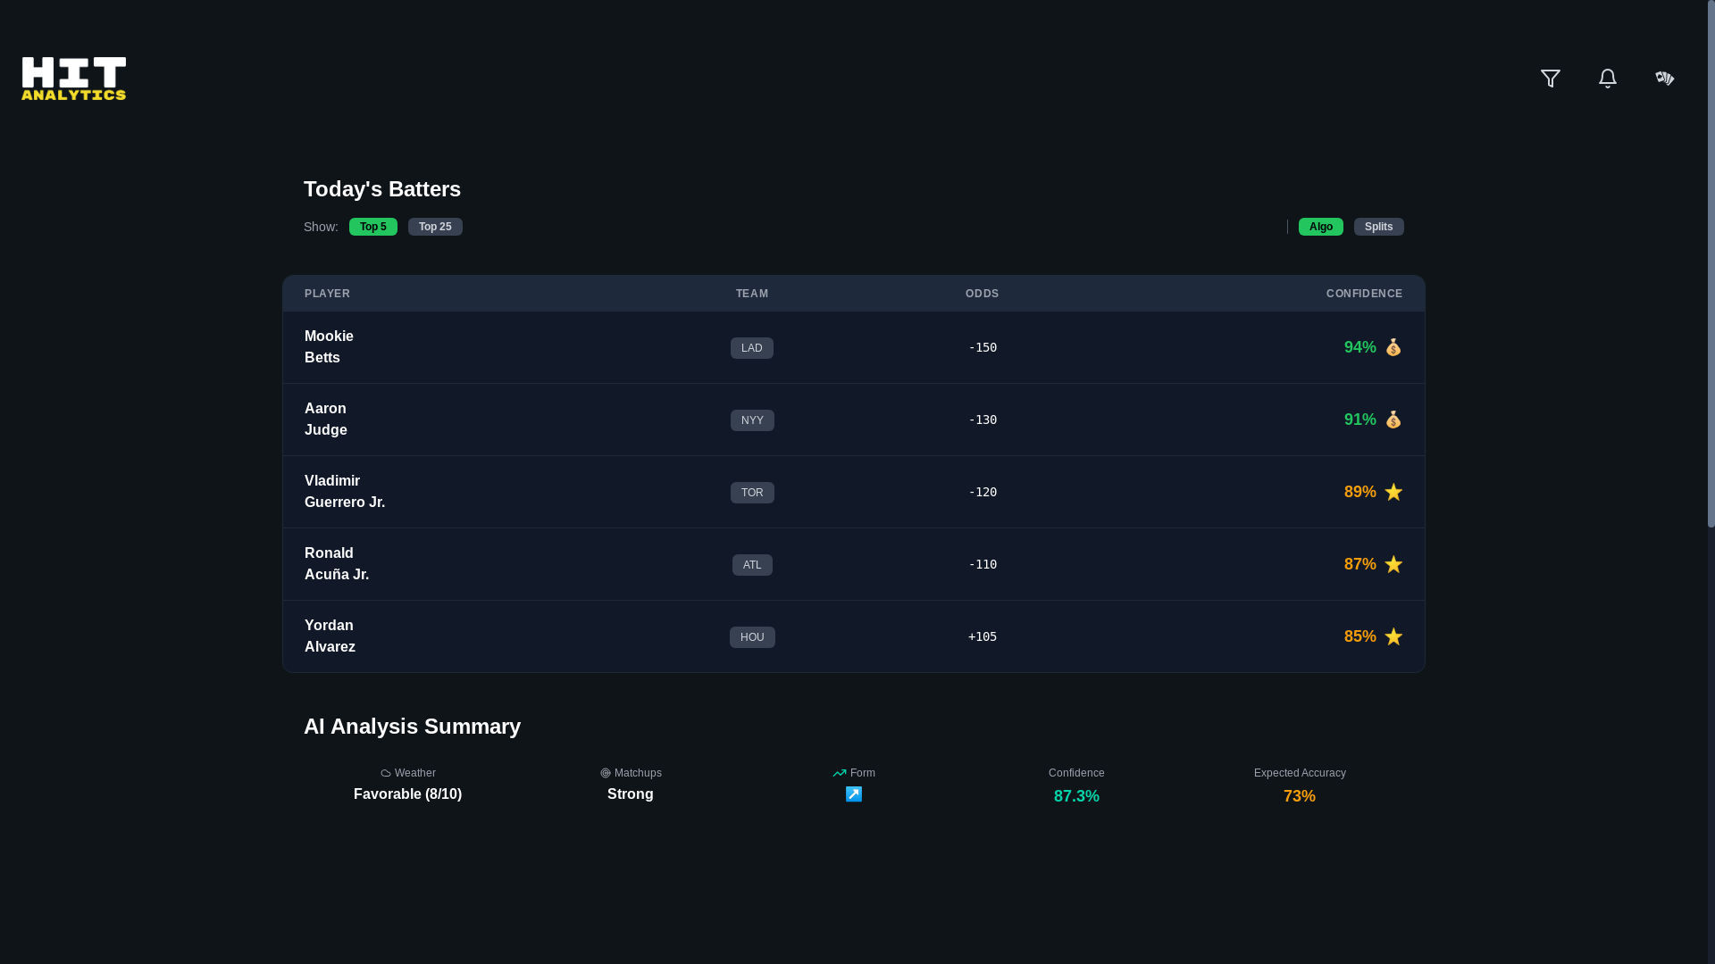Screen dimensions: 1715x964
Task: Click the Today's Batters heading
Action: 382,189
